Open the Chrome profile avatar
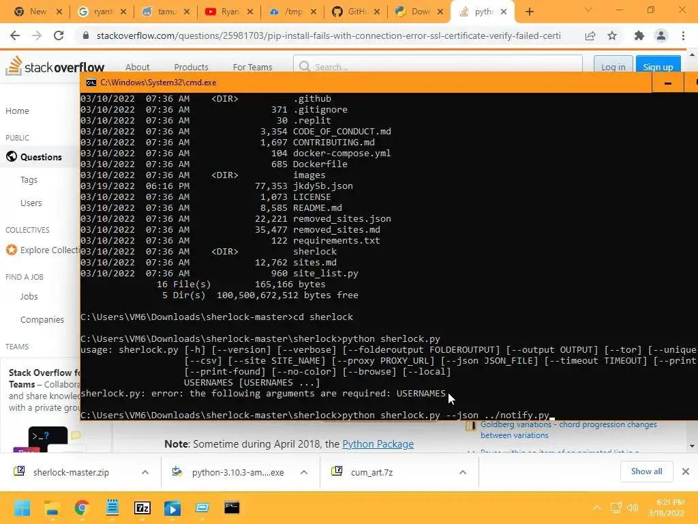 [x=661, y=35]
